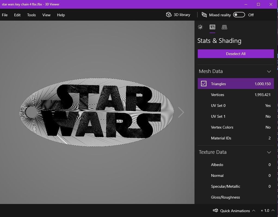Viewport: 278px width, 217px height.
Task: Click the Quick Animations label
Action: coord(235,211)
